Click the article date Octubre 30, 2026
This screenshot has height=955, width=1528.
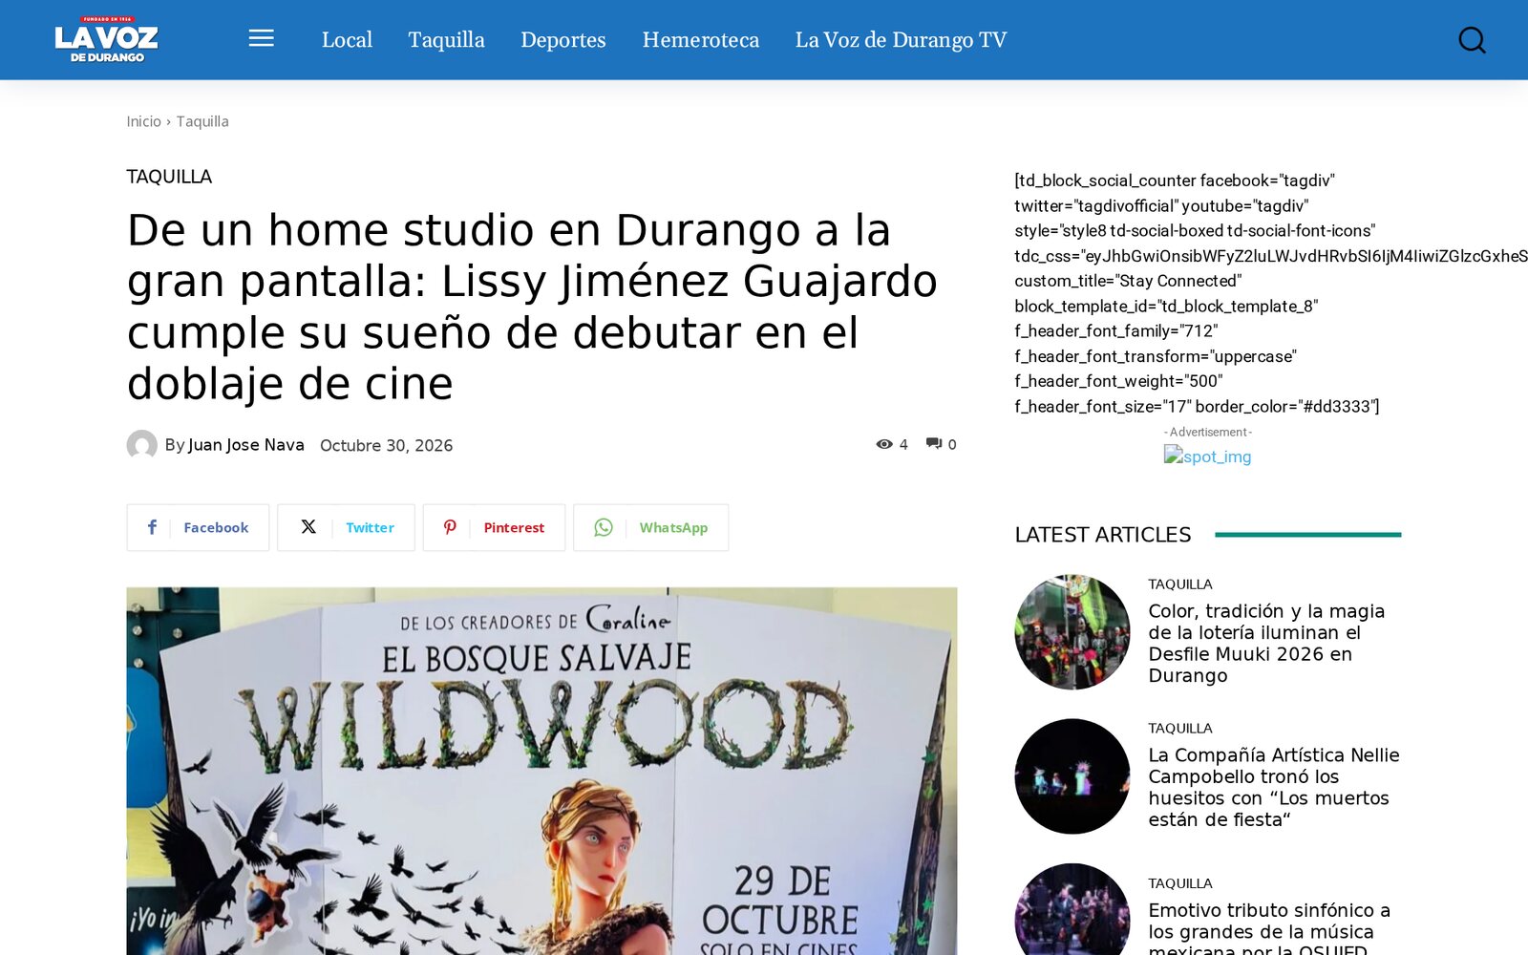(x=386, y=446)
